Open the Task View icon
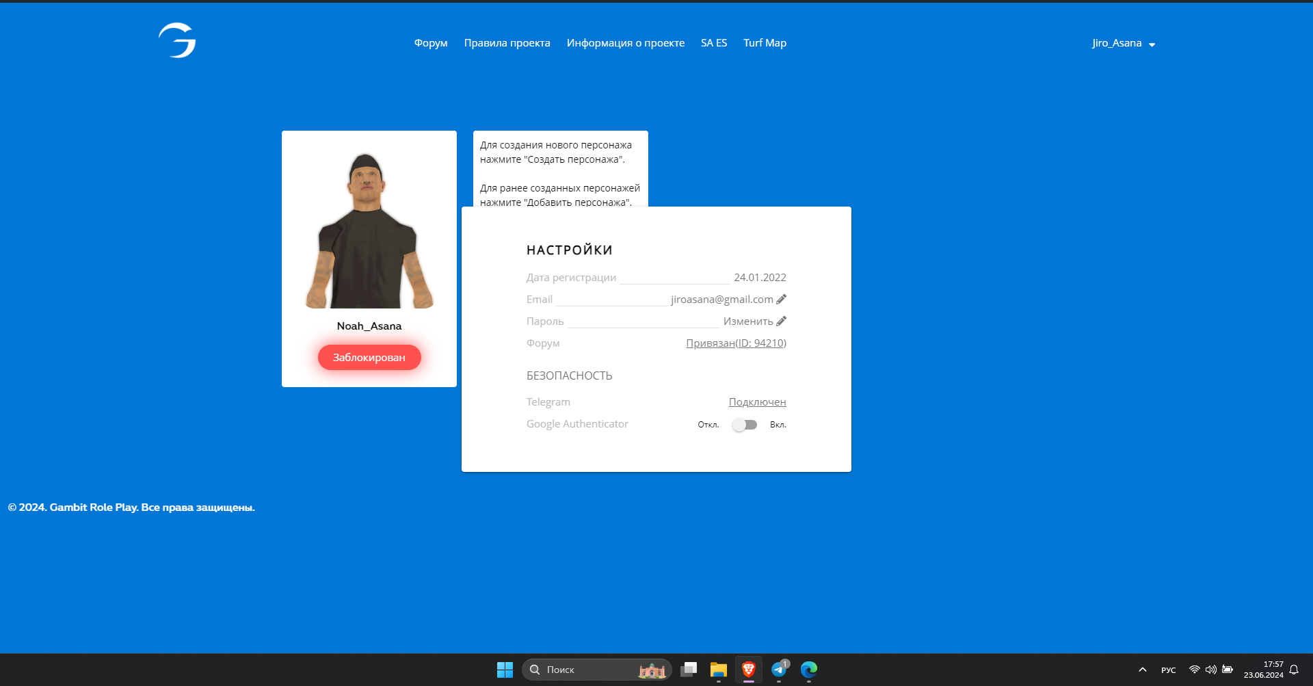1313x686 pixels. click(689, 670)
